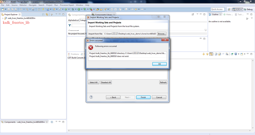Click the filter icon in Components Library

(x=70, y=25)
